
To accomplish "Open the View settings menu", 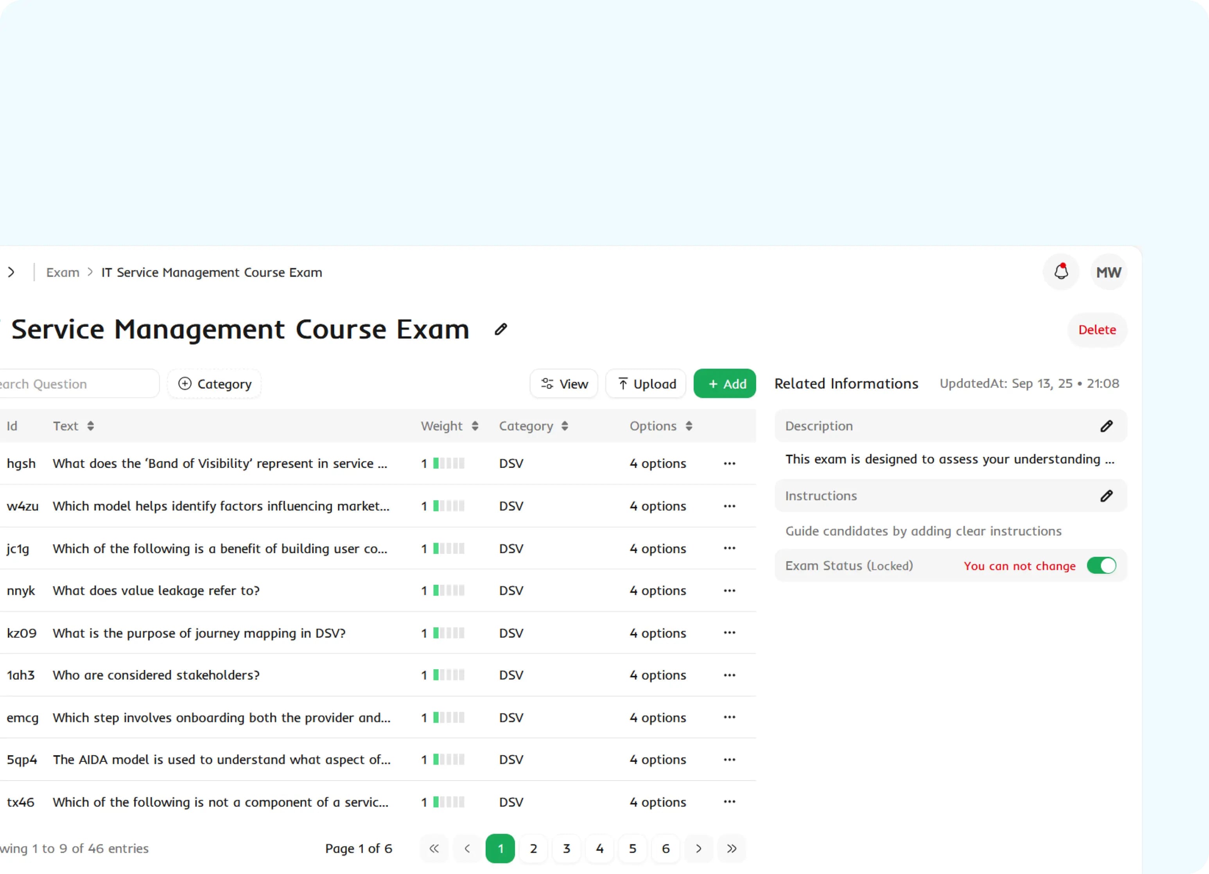I will [x=564, y=384].
